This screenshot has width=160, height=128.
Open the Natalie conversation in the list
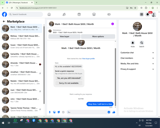(x=21, y=82)
